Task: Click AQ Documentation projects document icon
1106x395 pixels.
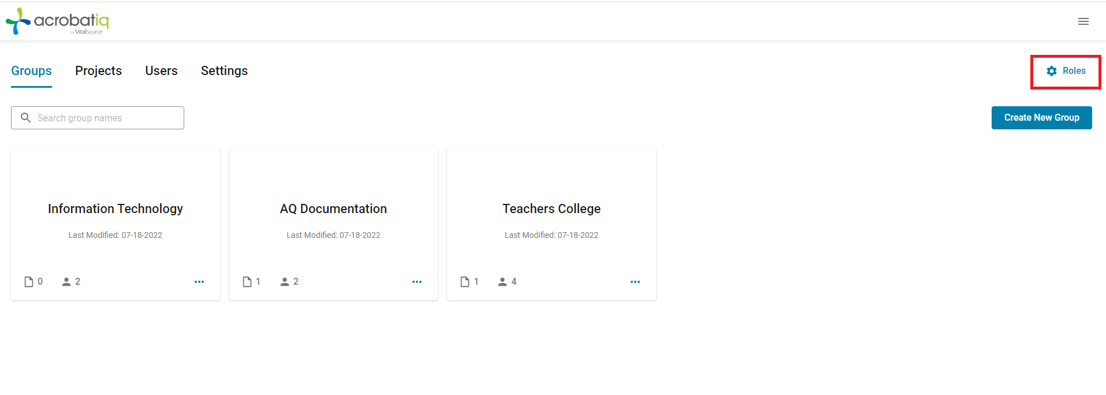Action: pos(247,282)
